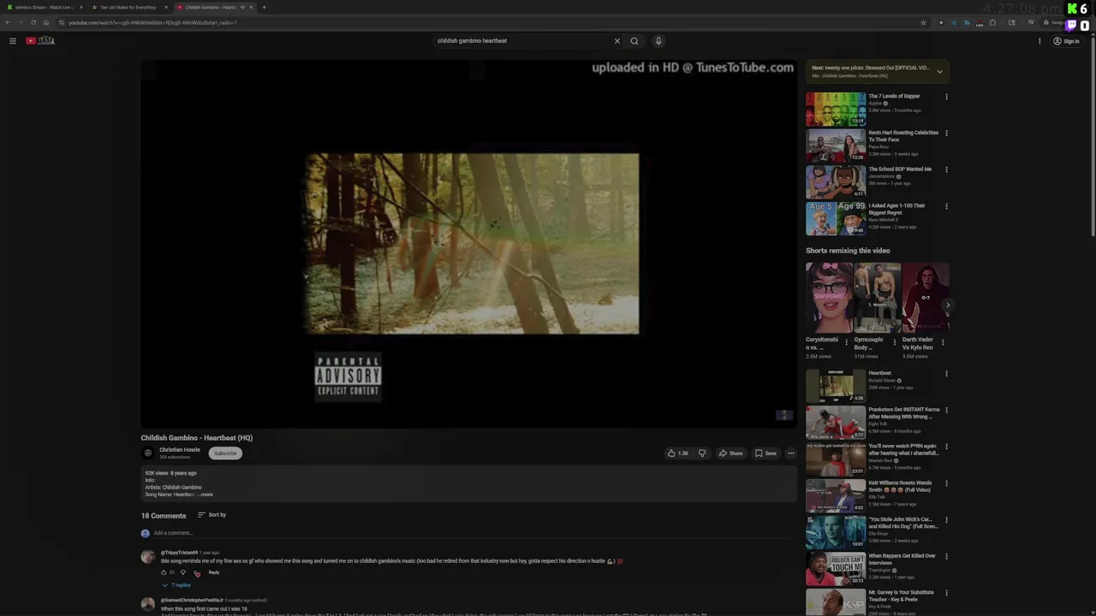Show next shorts with the right arrow

(x=947, y=305)
